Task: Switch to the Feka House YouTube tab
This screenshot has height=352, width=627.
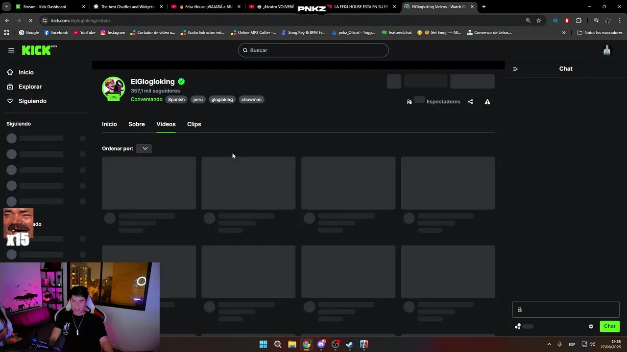Action: pyautogui.click(x=206, y=7)
